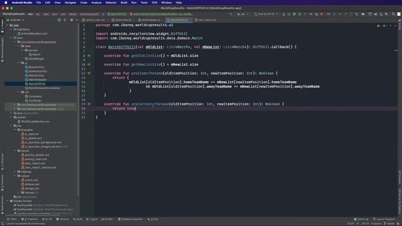The width and height of the screenshot is (402, 226).
Task: Open the Apple menu
Action: tap(6, 3)
